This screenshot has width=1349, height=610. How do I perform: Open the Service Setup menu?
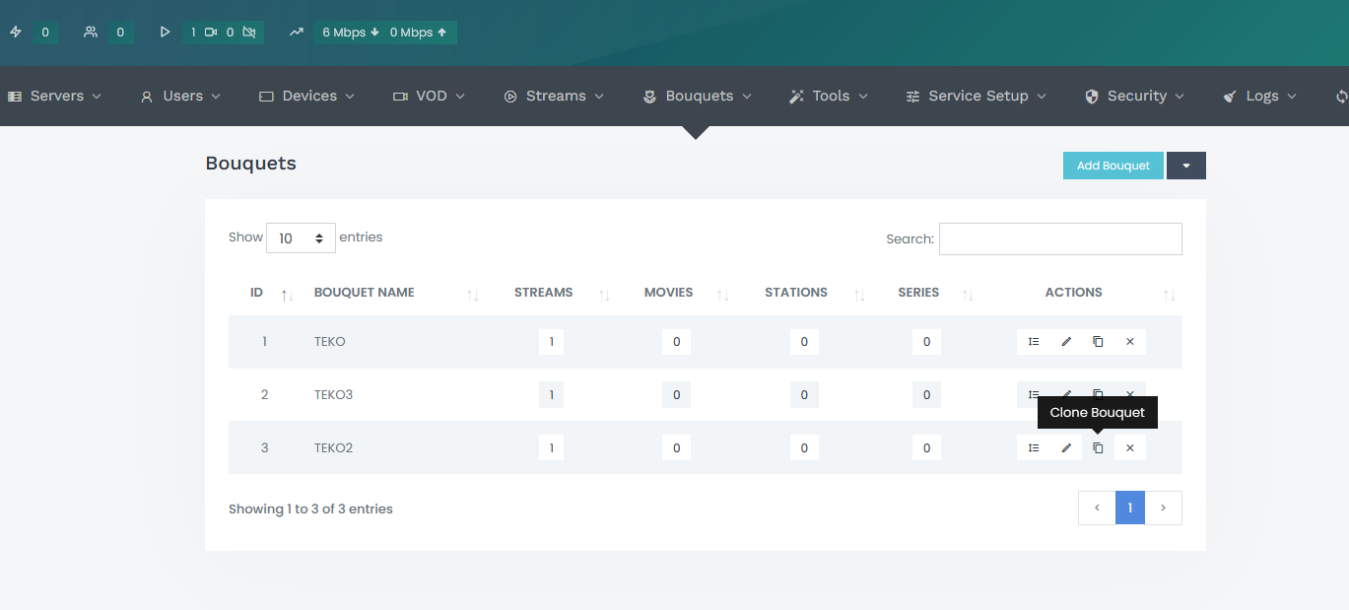pos(977,97)
